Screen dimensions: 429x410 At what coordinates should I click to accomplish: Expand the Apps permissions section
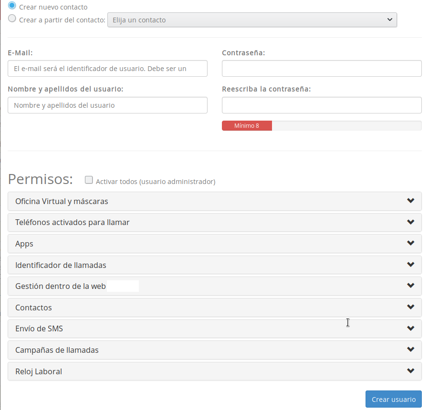[214, 243]
